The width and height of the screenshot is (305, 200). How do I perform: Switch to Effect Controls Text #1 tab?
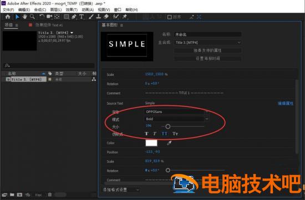(49, 25)
